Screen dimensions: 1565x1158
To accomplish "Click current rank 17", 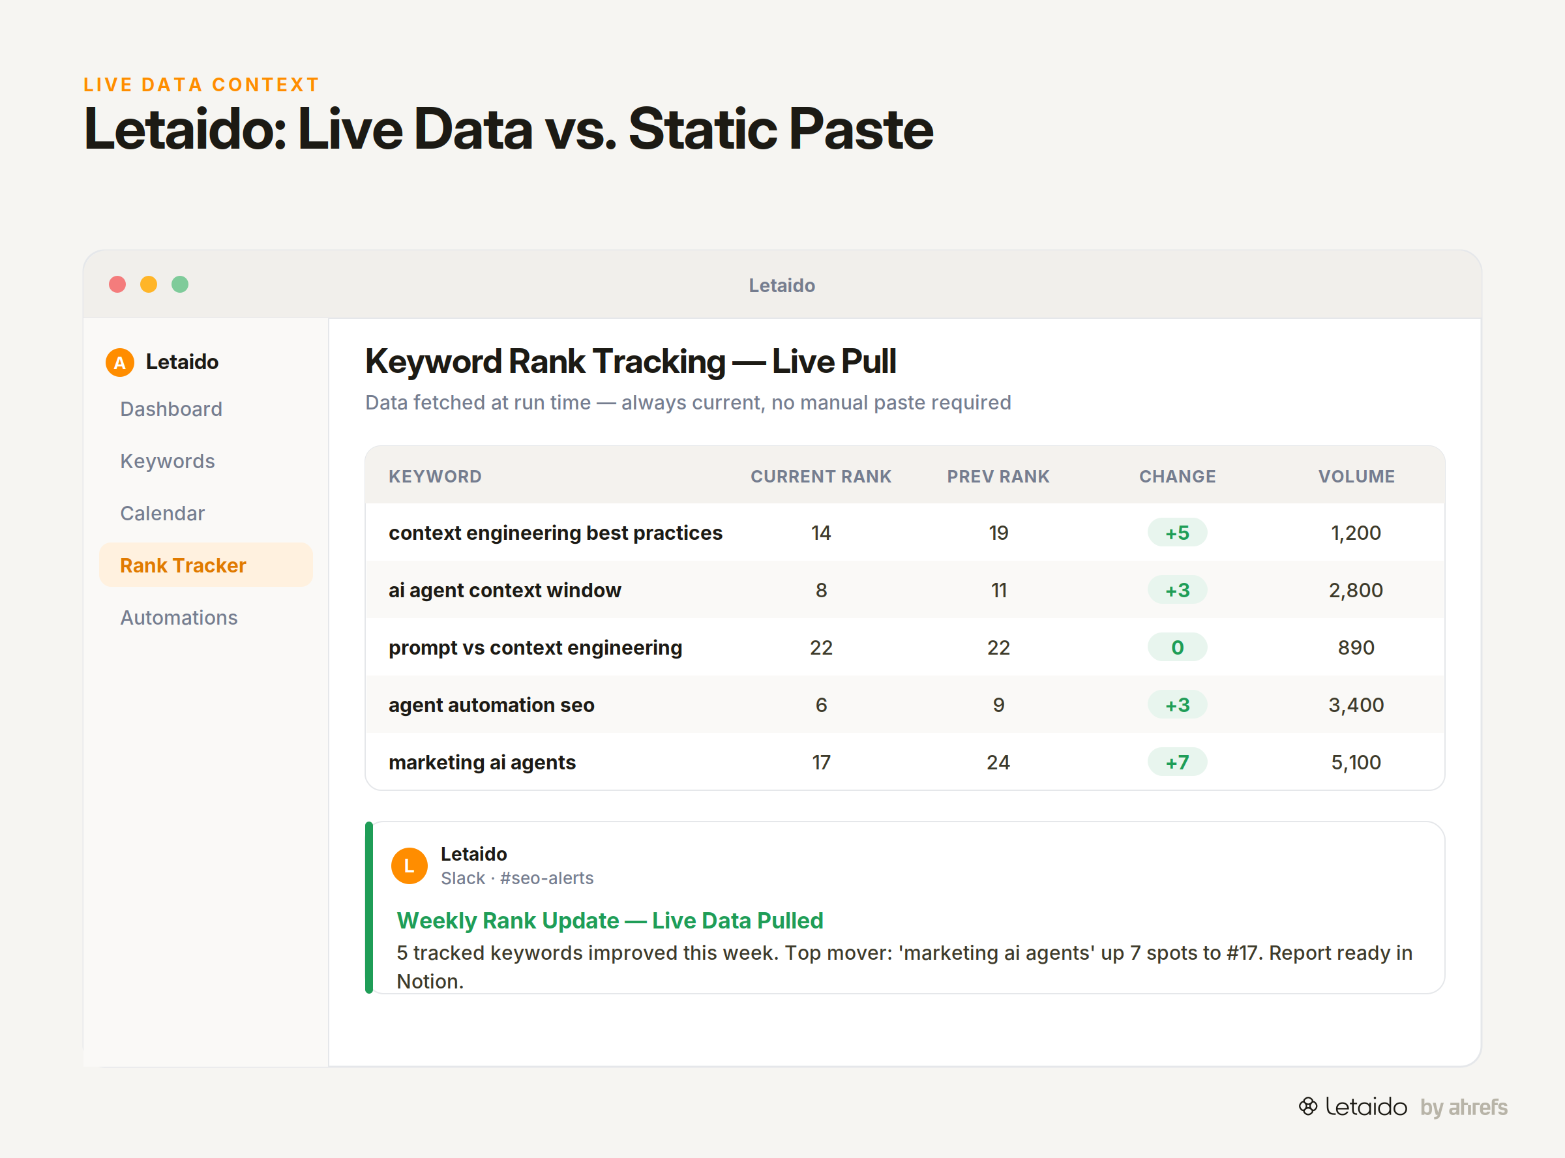I will point(821,762).
